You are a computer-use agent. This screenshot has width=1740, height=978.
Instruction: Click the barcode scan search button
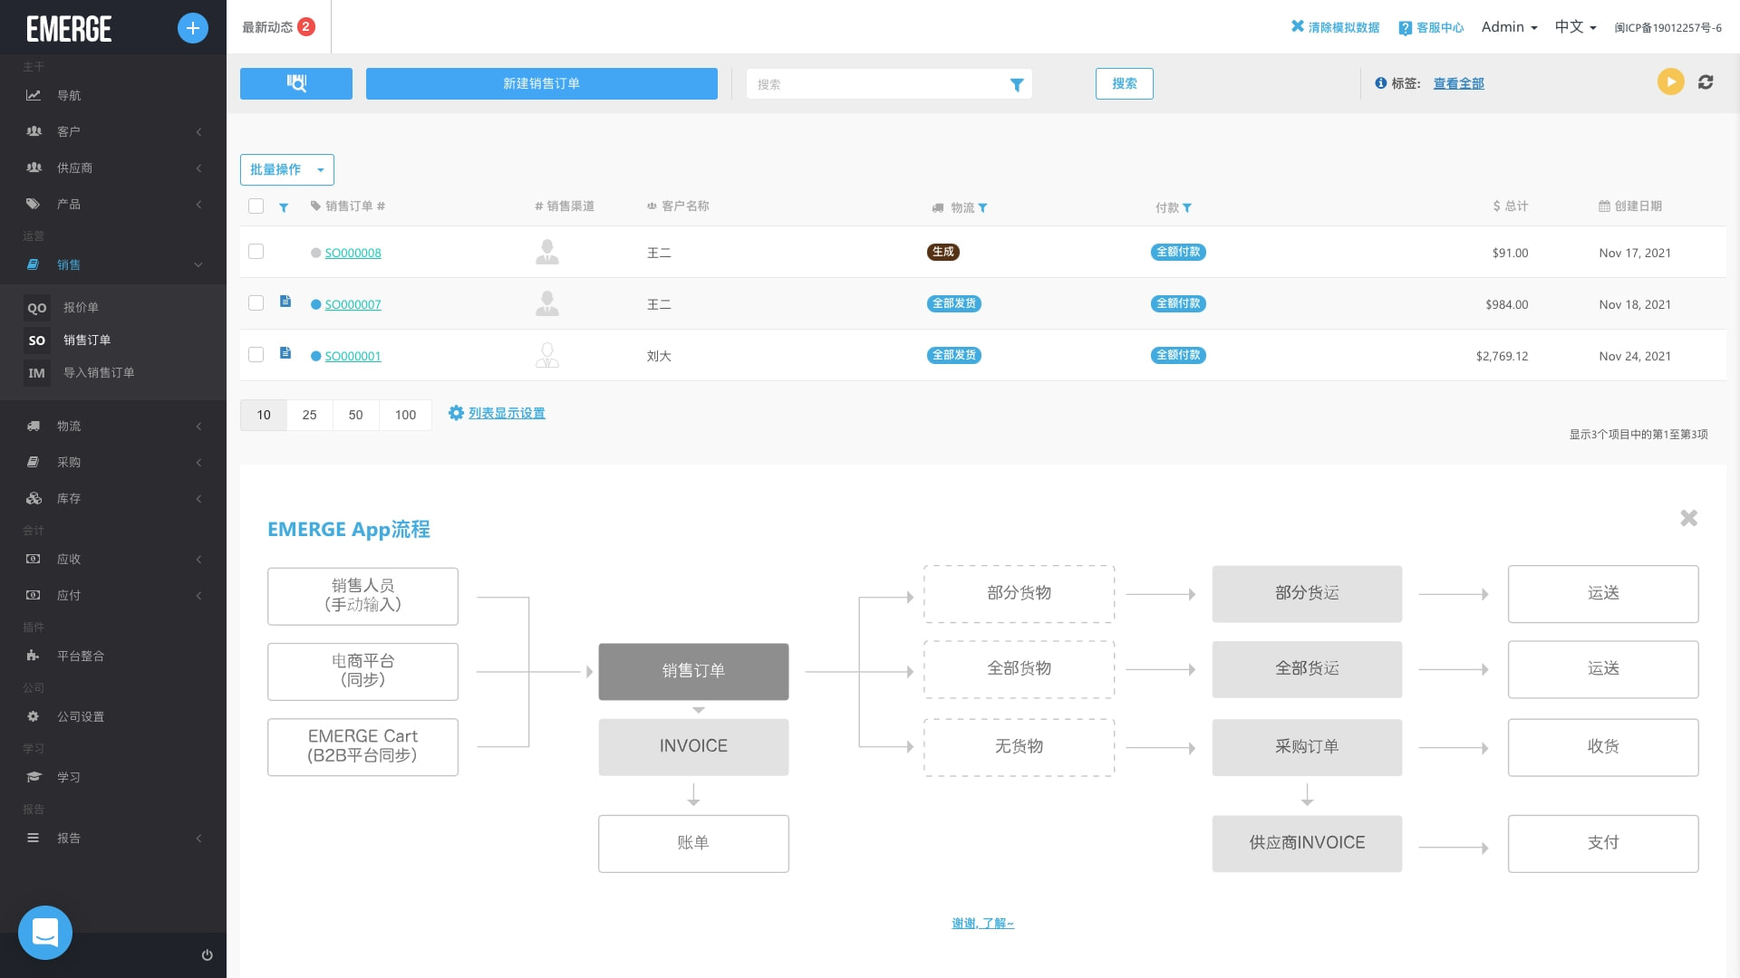click(x=296, y=83)
